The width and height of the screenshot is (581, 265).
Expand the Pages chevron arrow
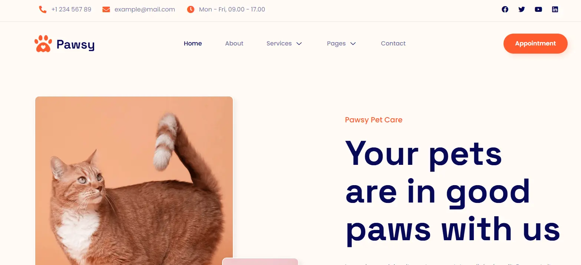[353, 44]
